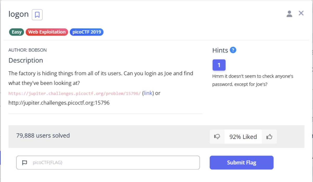The image size is (313, 182).
Task: Bookmark the logon challenge
Action: click(37, 15)
